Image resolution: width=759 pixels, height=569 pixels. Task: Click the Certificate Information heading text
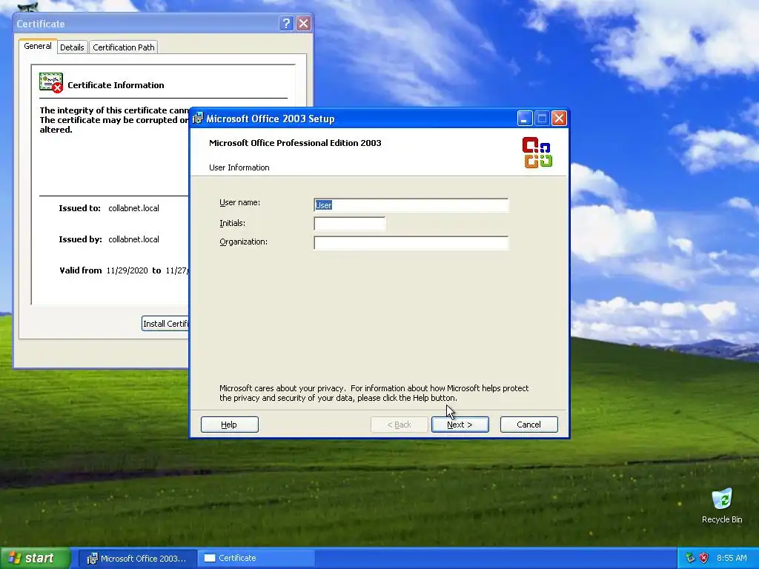point(116,85)
